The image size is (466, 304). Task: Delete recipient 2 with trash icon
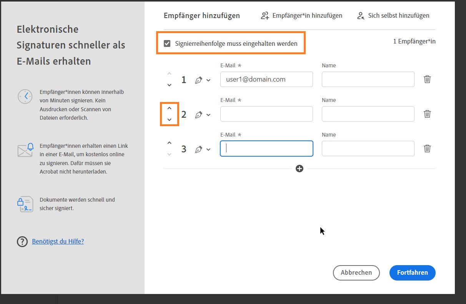coord(427,114)
